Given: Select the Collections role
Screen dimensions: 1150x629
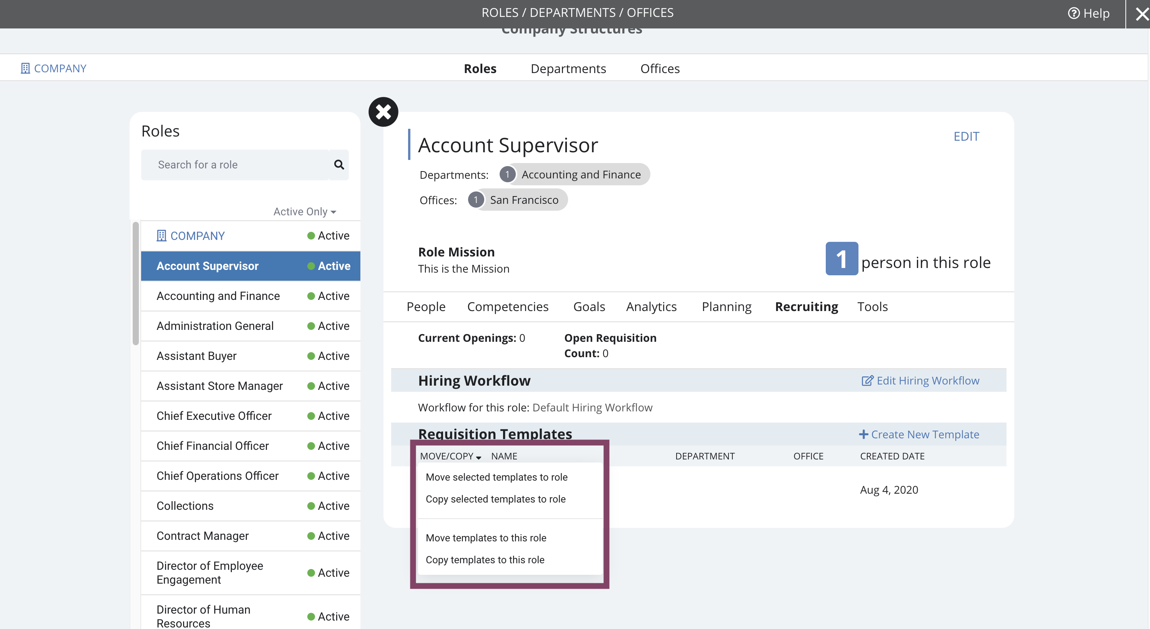Looking at the screenshot, I should coord(250,506).
